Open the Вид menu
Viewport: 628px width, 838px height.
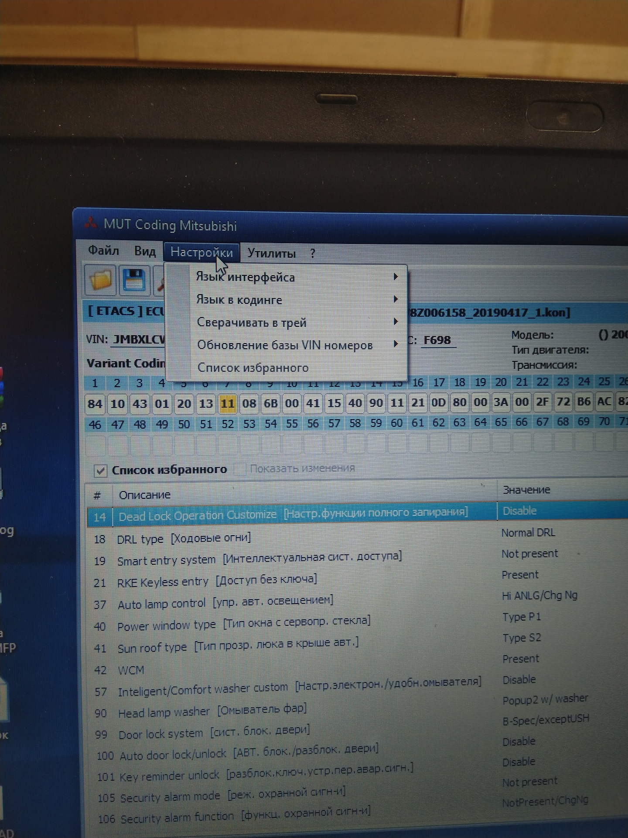(x=145, y=251)
